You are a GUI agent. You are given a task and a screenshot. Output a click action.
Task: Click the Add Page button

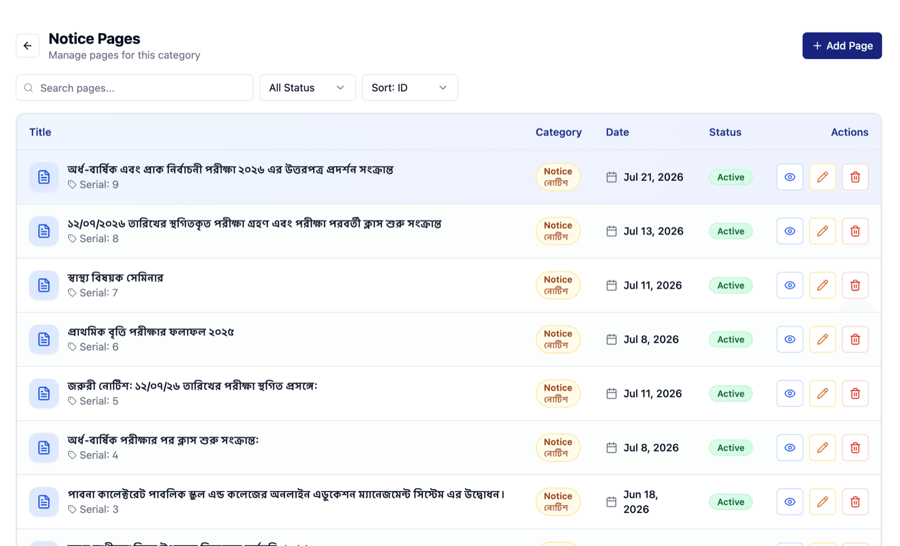(x=842, y=46)
